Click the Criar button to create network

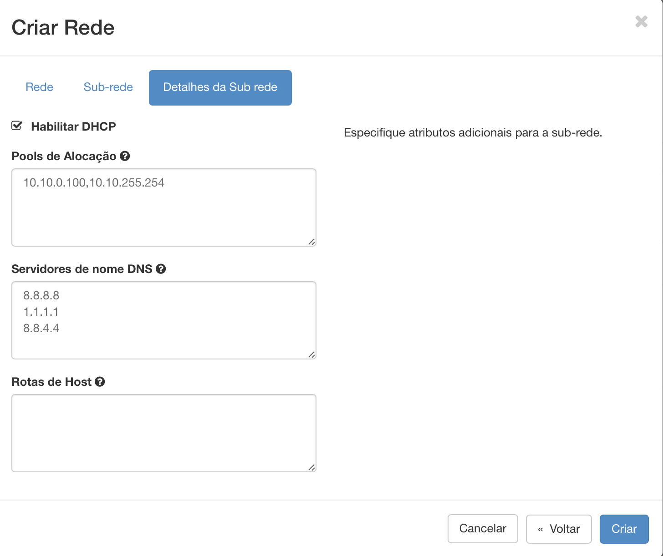624,529
